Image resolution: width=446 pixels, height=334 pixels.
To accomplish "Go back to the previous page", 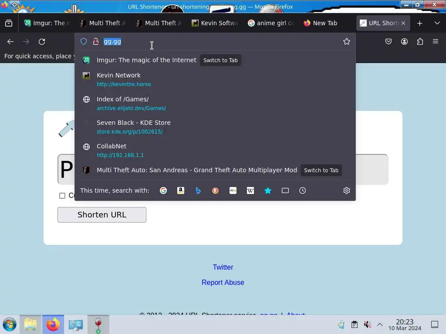I will coord(10,42).
